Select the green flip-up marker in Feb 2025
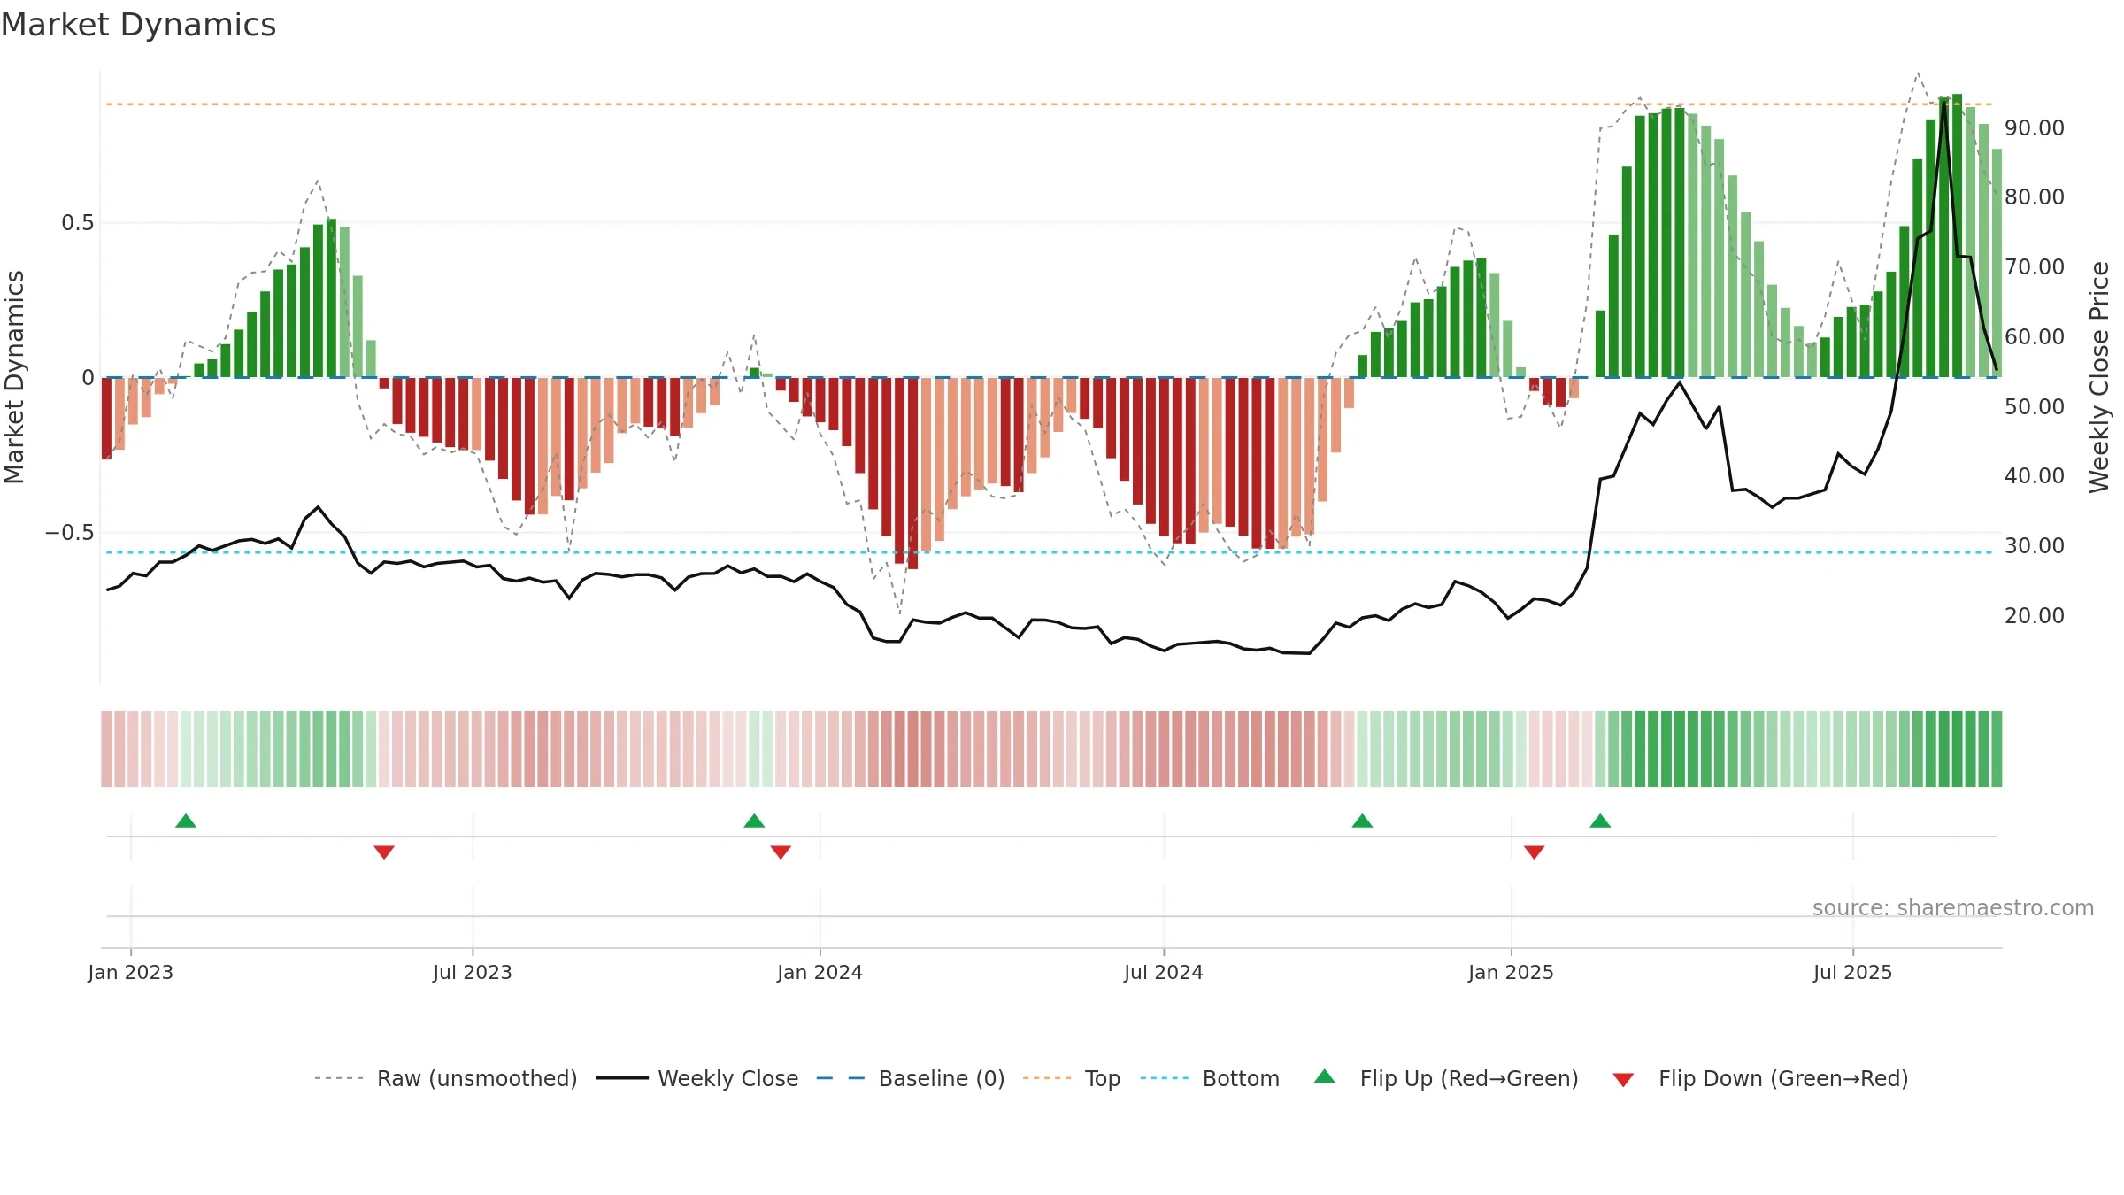Viewport: 2124px width, 1195px height. pyautogui.click(x=1600, y=821)
